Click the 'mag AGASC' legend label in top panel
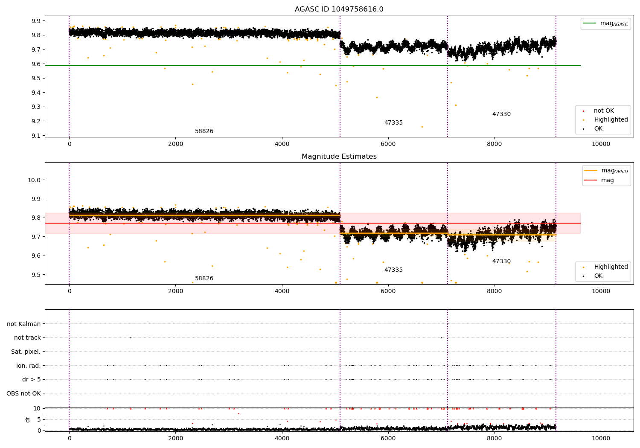 click(614, 24)
